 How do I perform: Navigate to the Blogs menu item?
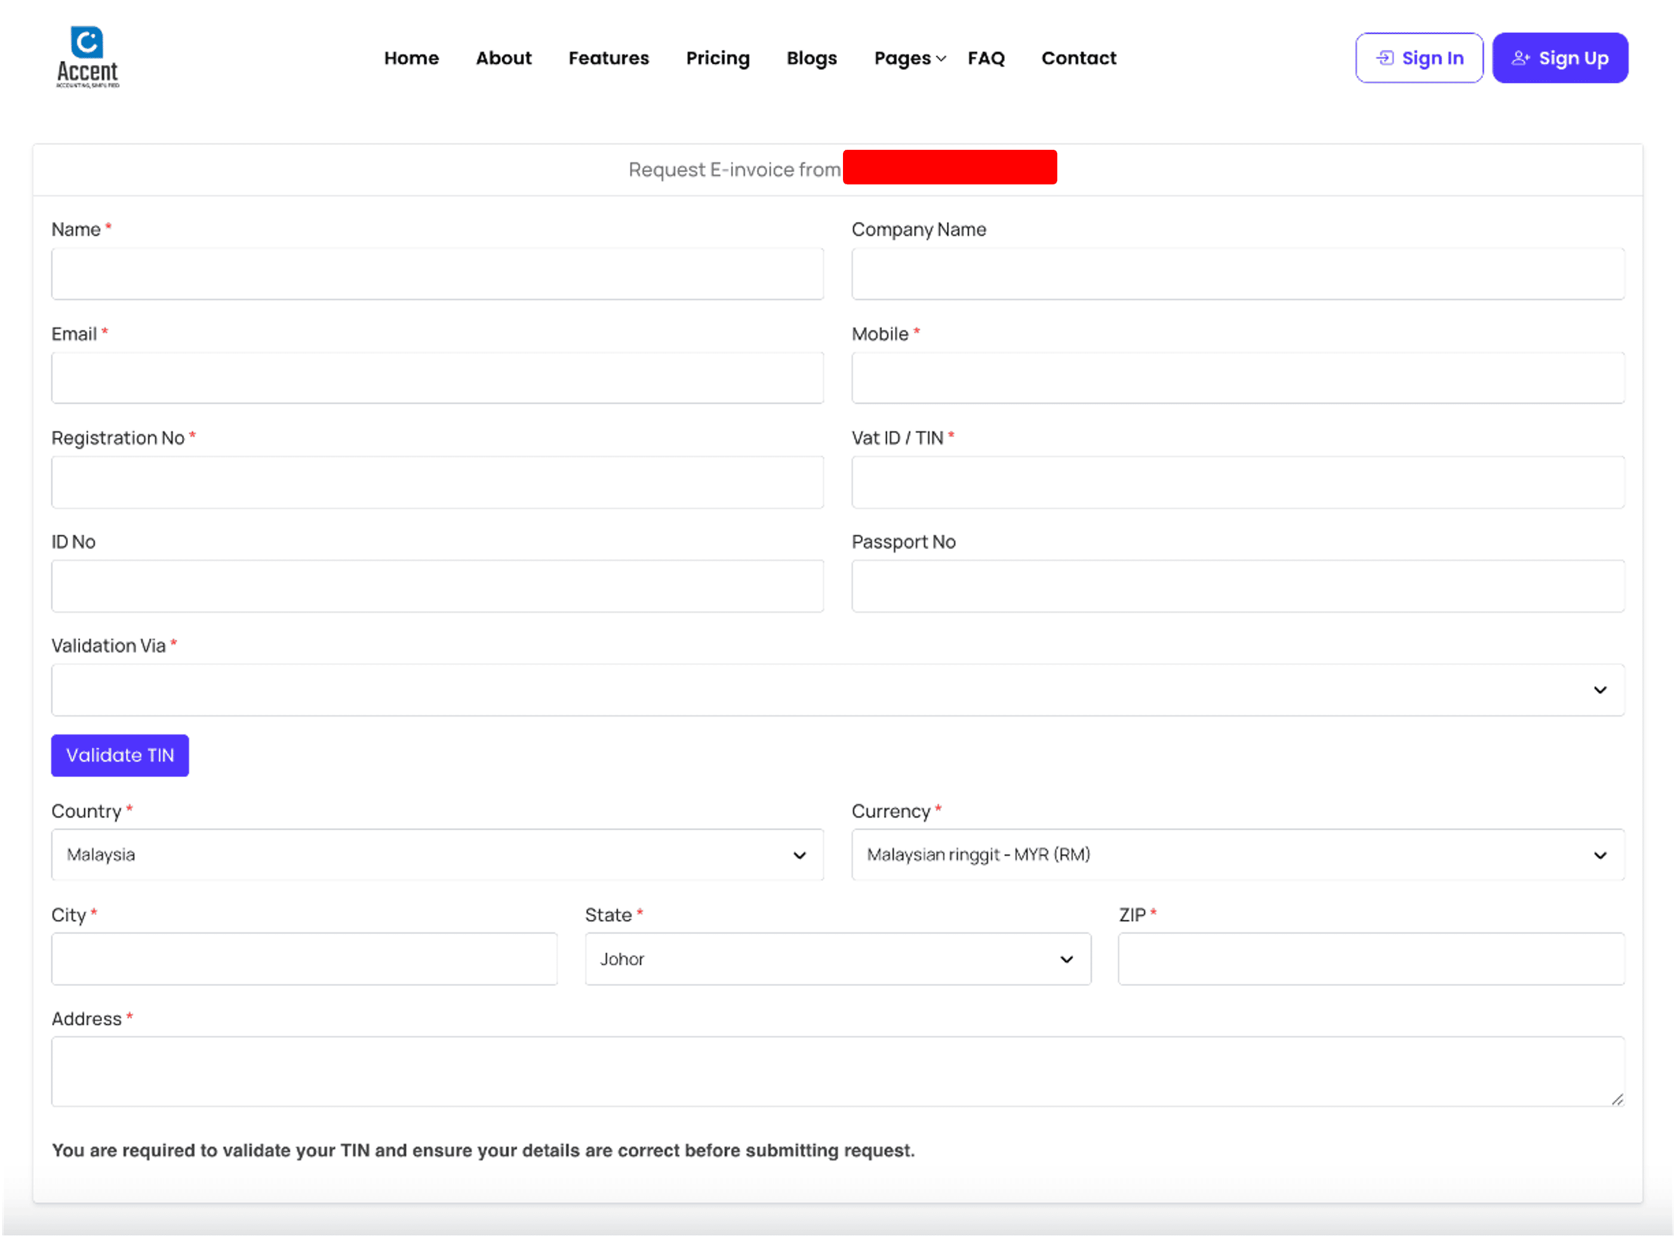[x=811, y=58]
